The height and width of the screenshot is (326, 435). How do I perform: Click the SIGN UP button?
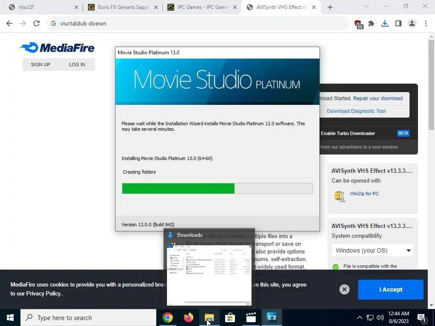pyautogui.click(x=40, y=65)
